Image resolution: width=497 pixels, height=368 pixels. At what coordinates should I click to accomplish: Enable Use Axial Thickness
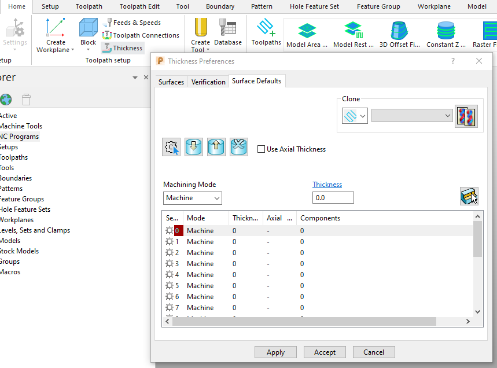point(262,149)
